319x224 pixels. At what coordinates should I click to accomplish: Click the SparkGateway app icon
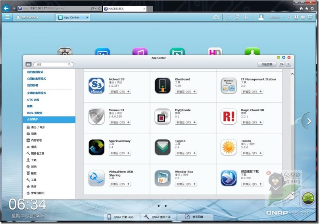pos(96,147)
